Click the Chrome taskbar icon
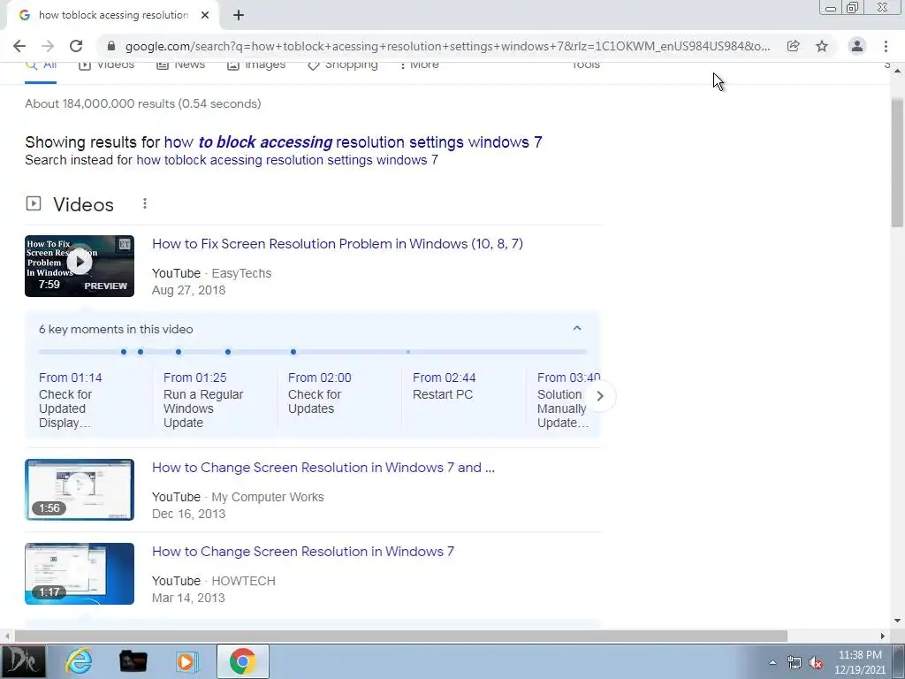This screenshot has height=679, width=905. [243, 661]
